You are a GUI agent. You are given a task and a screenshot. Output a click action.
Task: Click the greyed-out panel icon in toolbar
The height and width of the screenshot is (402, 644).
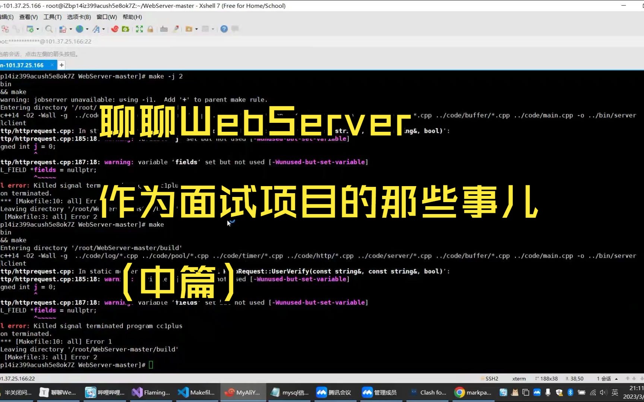[x=205, y=29]
